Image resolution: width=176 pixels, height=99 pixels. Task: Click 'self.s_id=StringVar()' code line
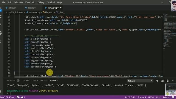38,39
